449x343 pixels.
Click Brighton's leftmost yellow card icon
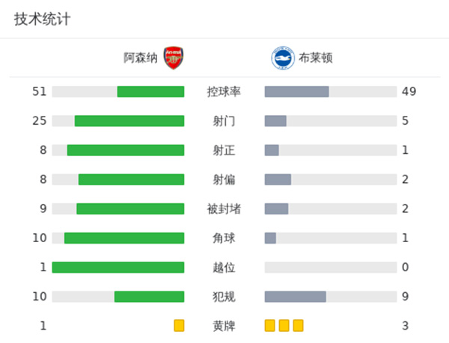pyautogui.click(x=270, y=325)
